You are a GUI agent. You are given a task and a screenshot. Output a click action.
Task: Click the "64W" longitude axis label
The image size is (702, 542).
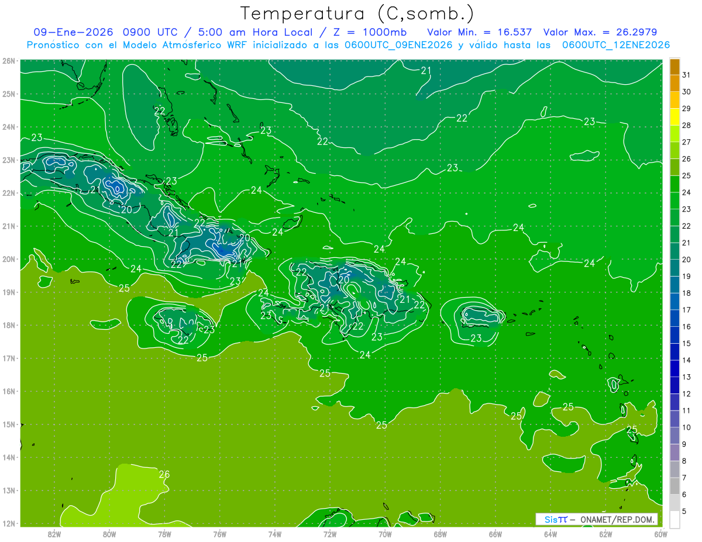coord(550,534)
